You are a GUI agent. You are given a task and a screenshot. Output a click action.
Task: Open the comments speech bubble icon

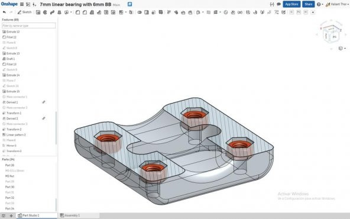(x=278, y=4)
